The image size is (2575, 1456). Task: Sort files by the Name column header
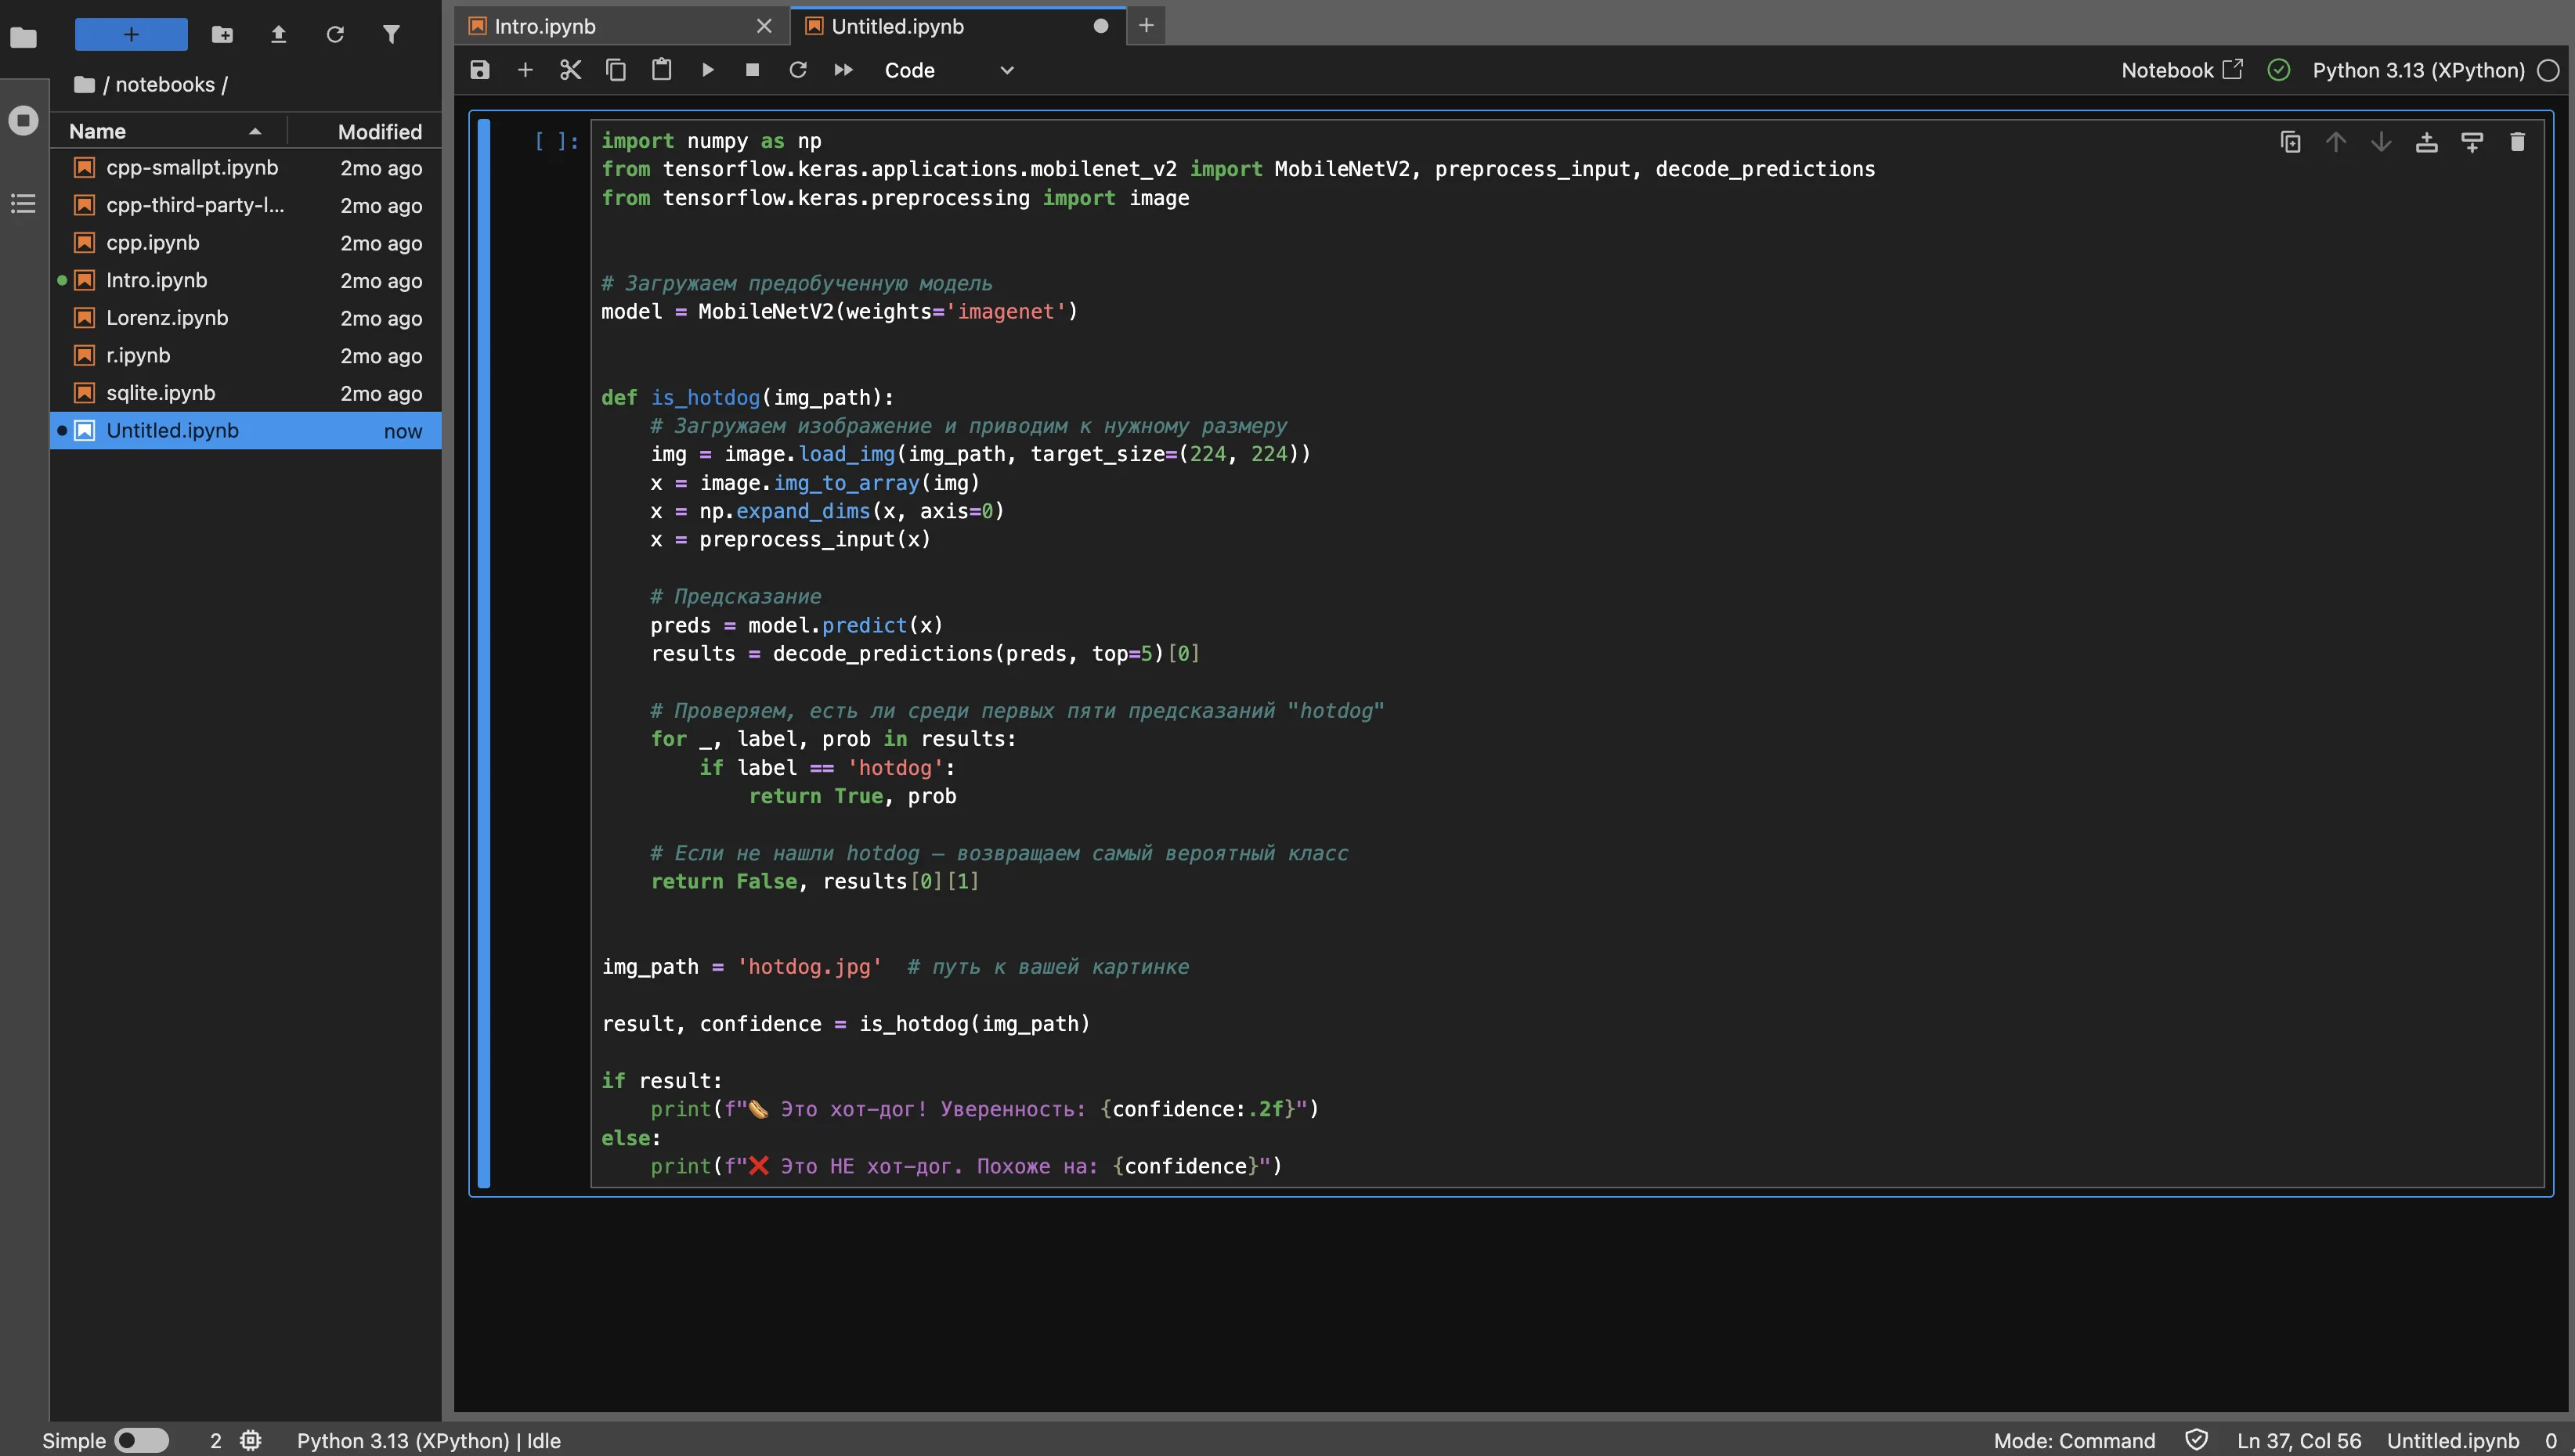click(x=97, y=131)
